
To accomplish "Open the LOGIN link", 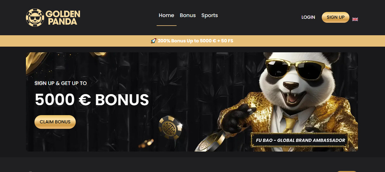I will (308, 17).
